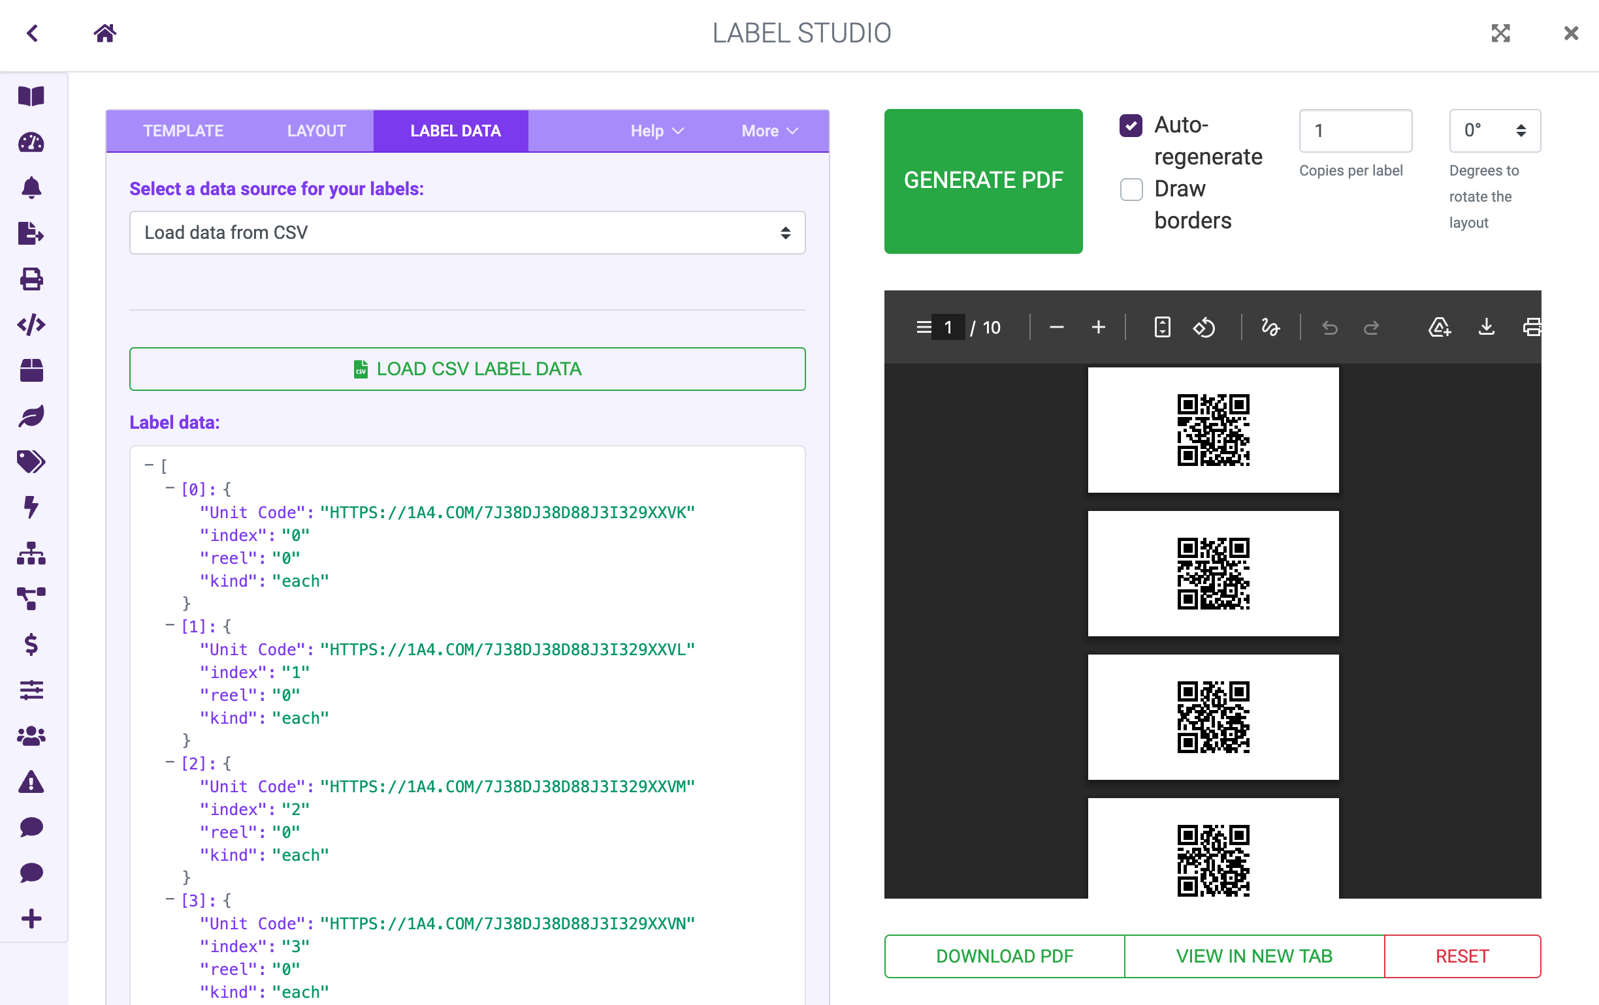
Task: Click LOAD CSV LABEL DATA button
Action: pyautogui.click(x=467, y=369)
